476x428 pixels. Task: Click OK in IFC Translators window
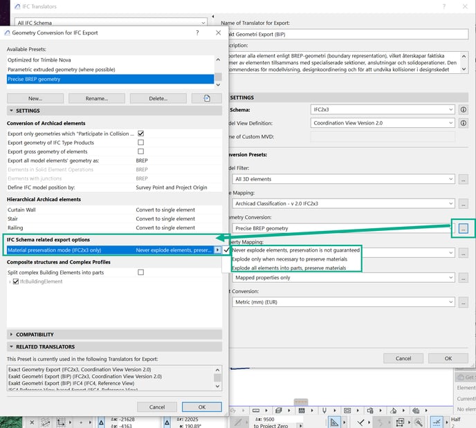pyautogui.click(x=448, y=358)
